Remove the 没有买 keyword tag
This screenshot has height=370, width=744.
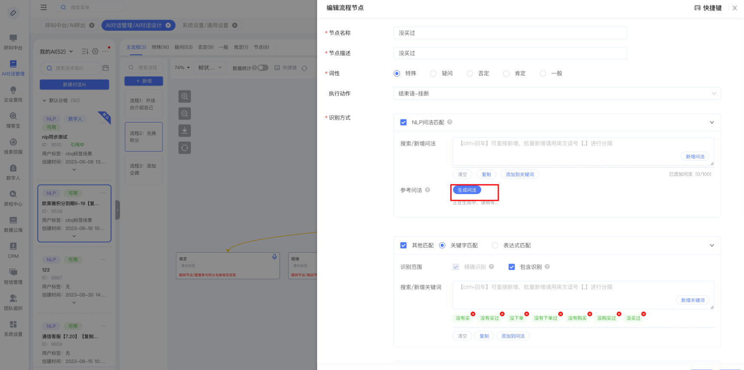point(473,314)
